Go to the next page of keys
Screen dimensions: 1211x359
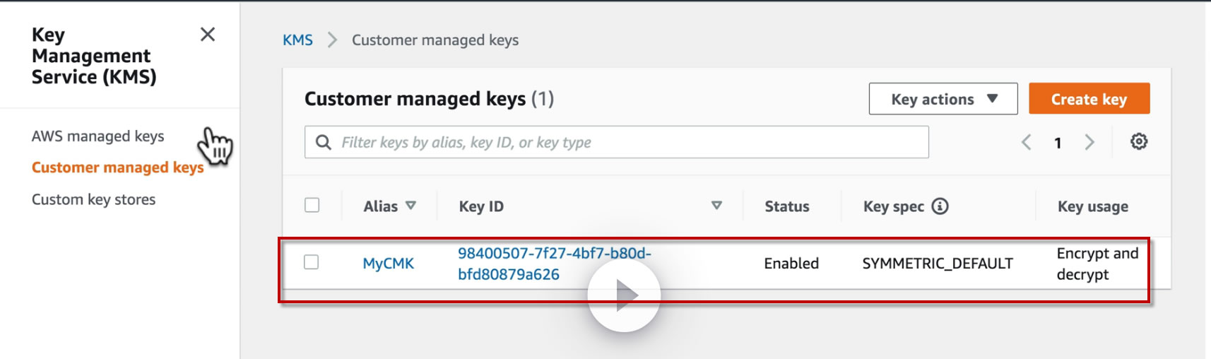1089,143
